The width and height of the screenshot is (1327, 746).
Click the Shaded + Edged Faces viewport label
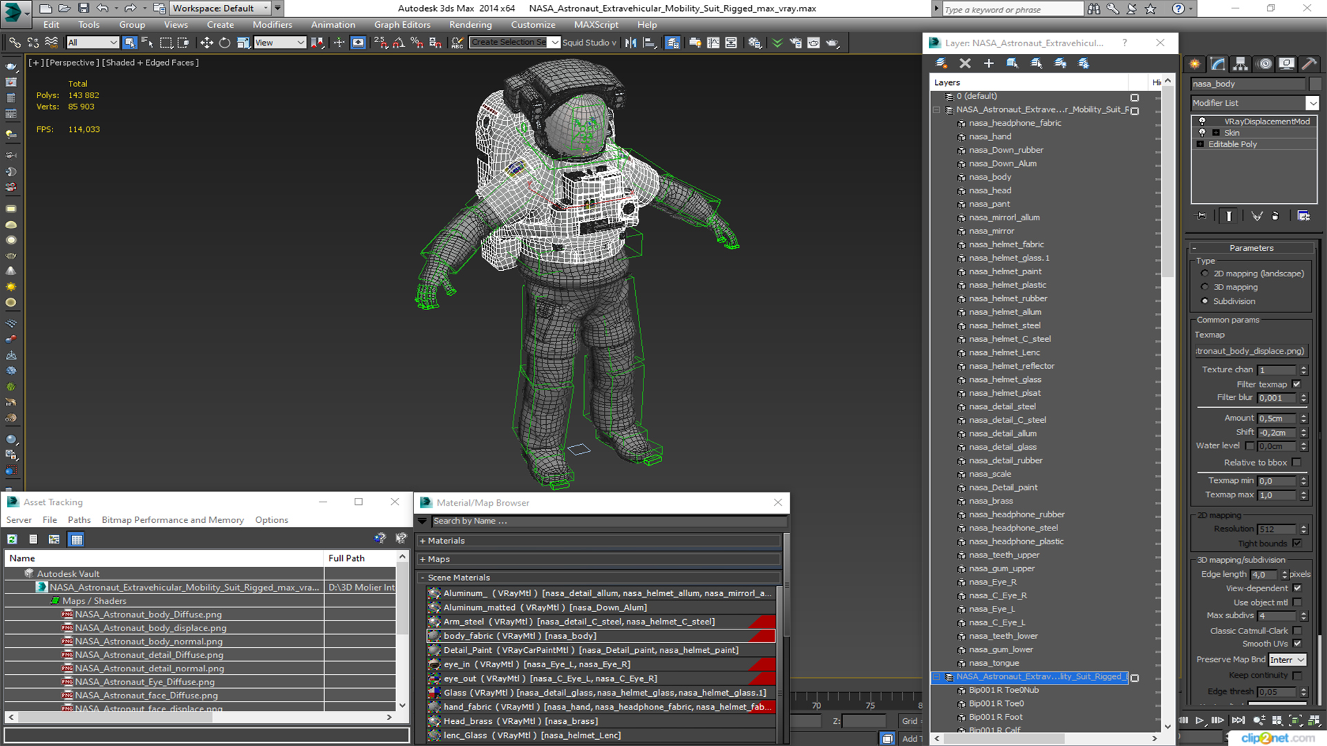[150, 62]
